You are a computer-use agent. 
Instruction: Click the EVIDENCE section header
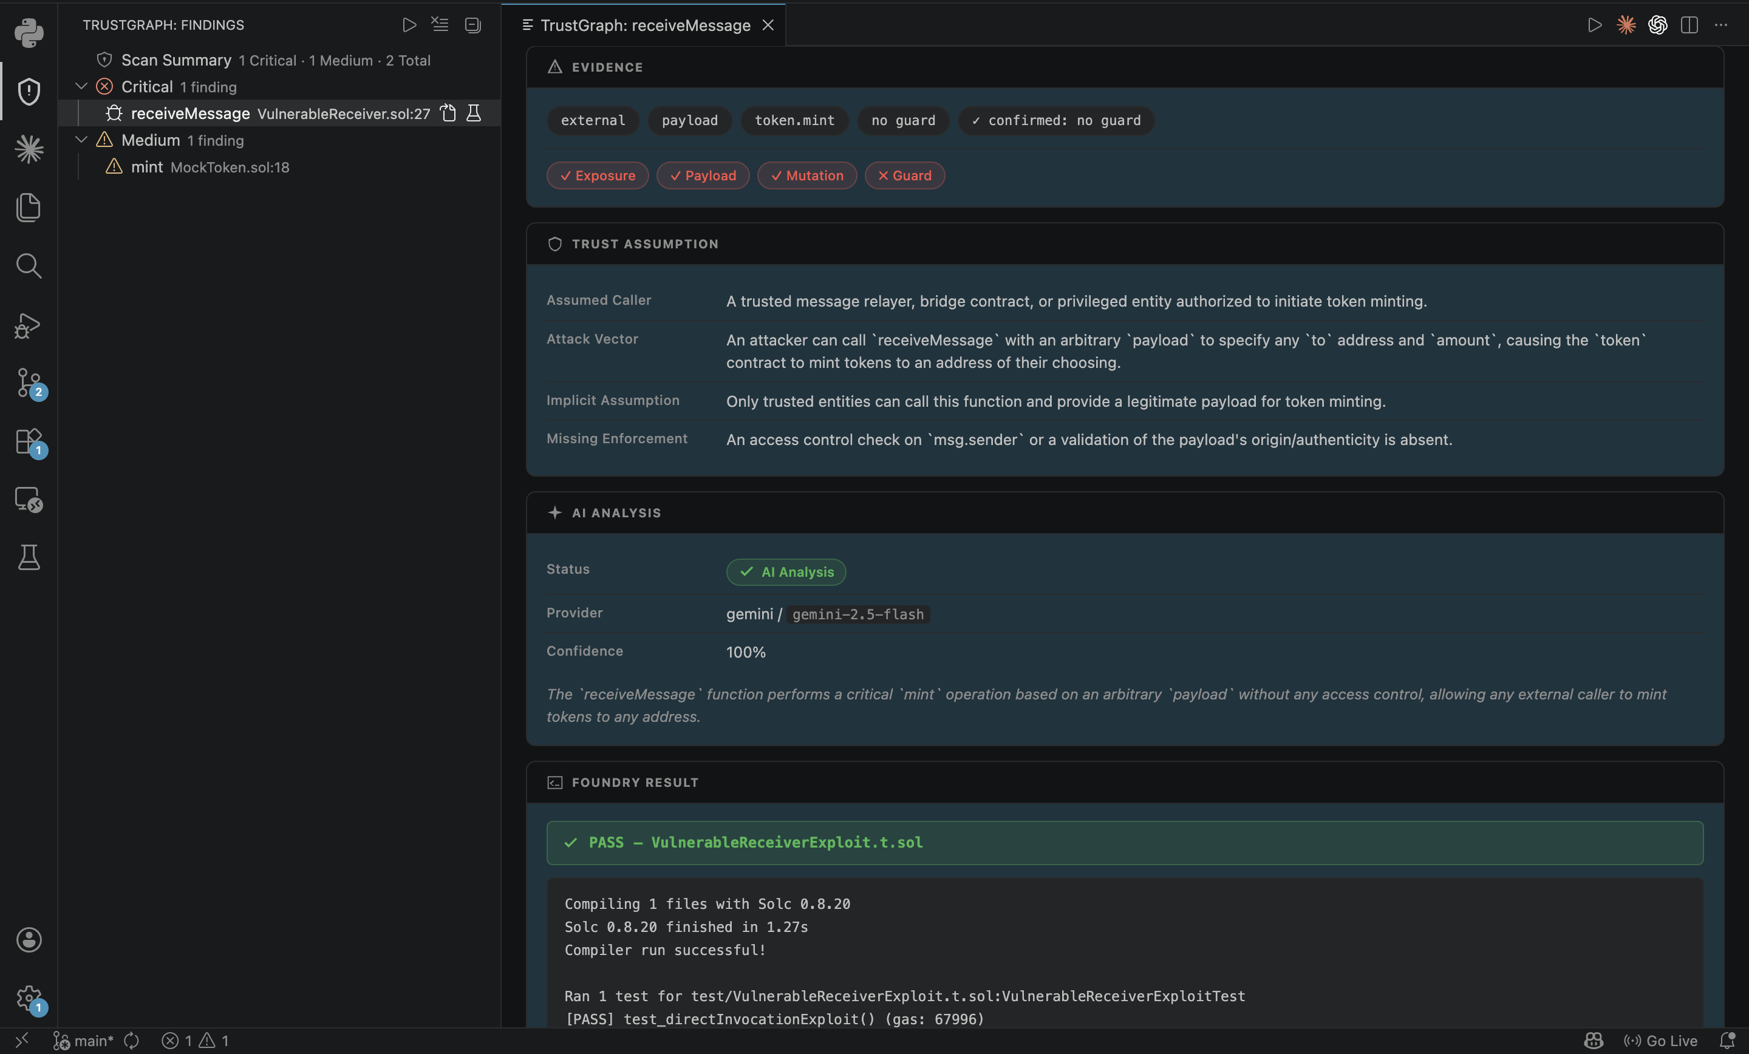click(x=1125, y=67)
